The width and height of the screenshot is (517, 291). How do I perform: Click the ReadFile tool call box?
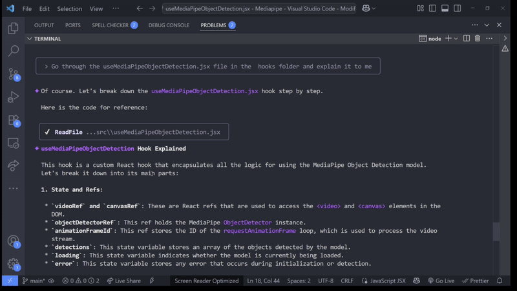pos(134,132)
